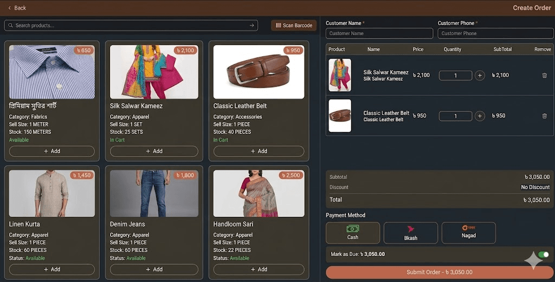Click the Linen Kurta product title
This screenshot has width=555, height=282.
tap(24, 225)
